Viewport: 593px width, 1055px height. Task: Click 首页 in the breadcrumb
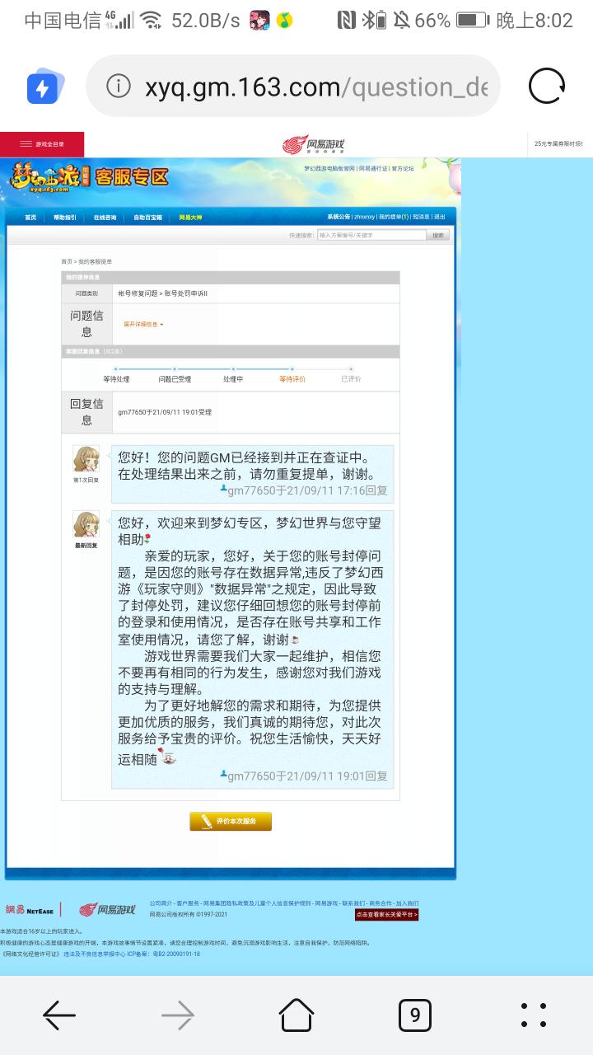coord(67,261)
